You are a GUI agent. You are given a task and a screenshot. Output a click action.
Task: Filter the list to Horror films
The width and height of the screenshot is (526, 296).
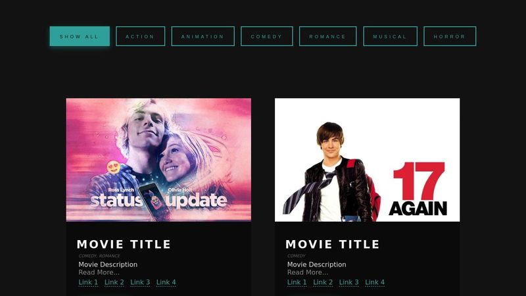click(450, 36)
